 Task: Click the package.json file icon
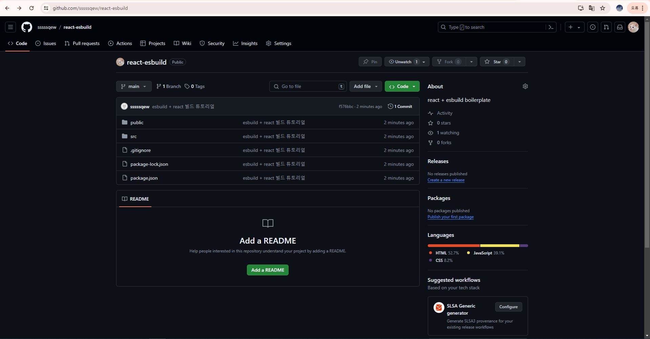[x=125, y=178]
